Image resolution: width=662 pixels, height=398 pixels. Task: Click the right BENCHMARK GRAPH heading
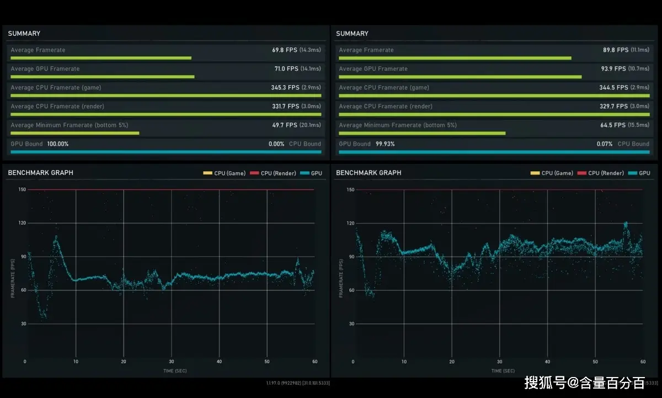[369, 173]
